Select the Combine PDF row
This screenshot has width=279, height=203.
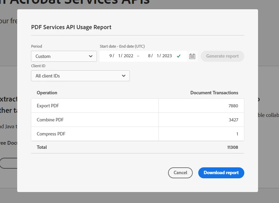coord(137,120)
